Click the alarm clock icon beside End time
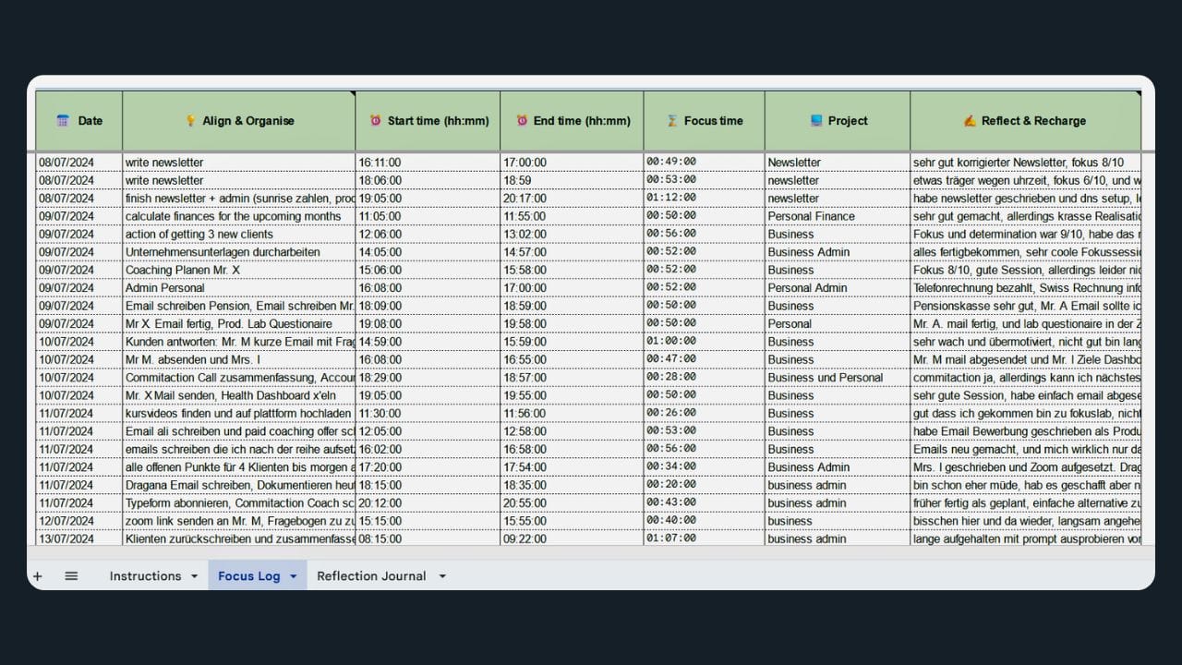The height and width of the screenshot is (665, 1182). click(x=522, y=121)
